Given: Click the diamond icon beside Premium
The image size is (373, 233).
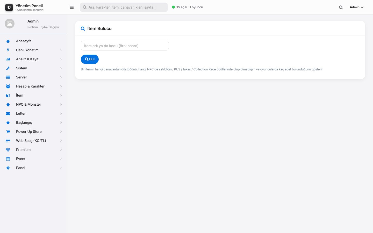Looking at the screenshot, I should (8, 150).
